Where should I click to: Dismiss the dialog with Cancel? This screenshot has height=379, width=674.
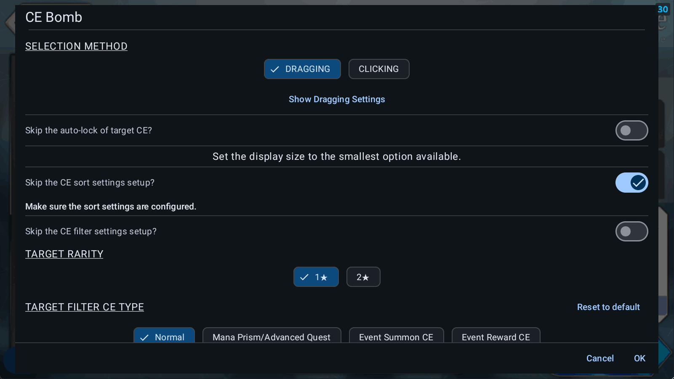[x=599, y=358]
